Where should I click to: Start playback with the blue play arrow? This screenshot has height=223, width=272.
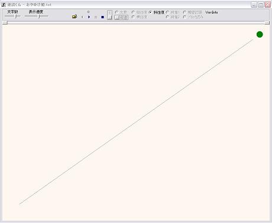[x=89, y=17]
